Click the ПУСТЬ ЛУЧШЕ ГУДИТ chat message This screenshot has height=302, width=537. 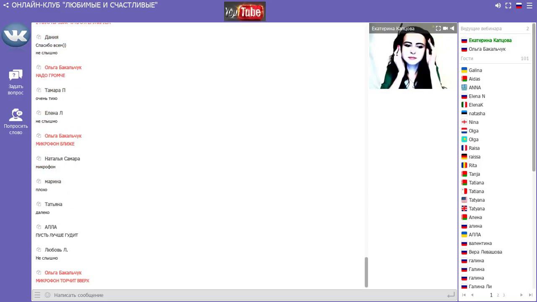tap(57, 235)
